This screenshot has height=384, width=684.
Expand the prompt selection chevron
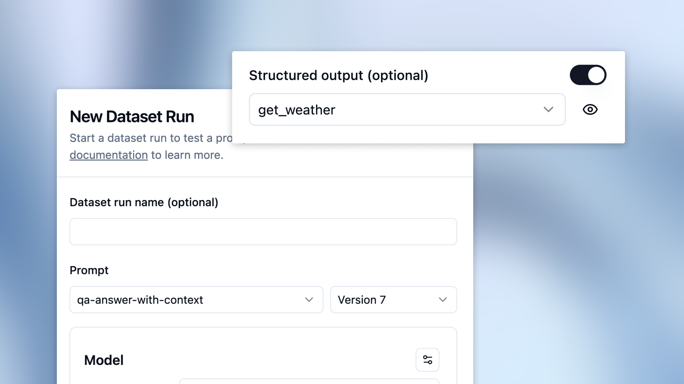[309, 300]
